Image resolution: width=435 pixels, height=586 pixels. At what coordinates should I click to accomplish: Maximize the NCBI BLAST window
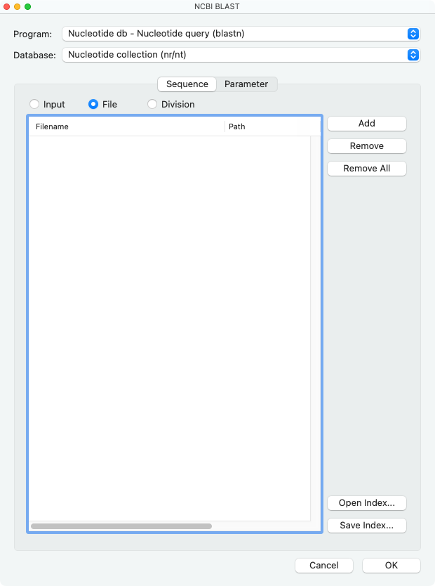coord(27,7)
